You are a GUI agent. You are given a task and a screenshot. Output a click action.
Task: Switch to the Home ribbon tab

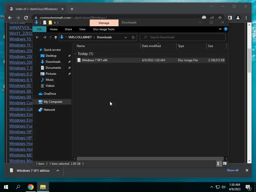point(54,29)
